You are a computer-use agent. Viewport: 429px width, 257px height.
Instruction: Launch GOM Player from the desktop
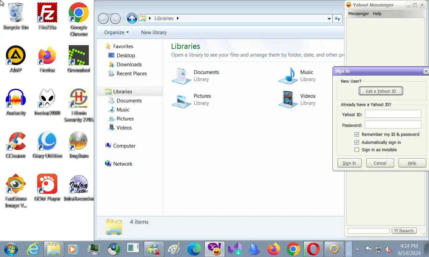pyautogui.click(x=47, y=187)
